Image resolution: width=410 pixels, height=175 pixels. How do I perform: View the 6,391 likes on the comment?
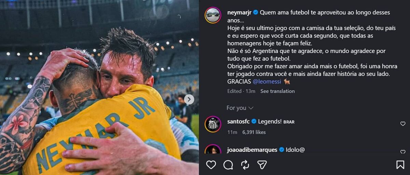254,132
